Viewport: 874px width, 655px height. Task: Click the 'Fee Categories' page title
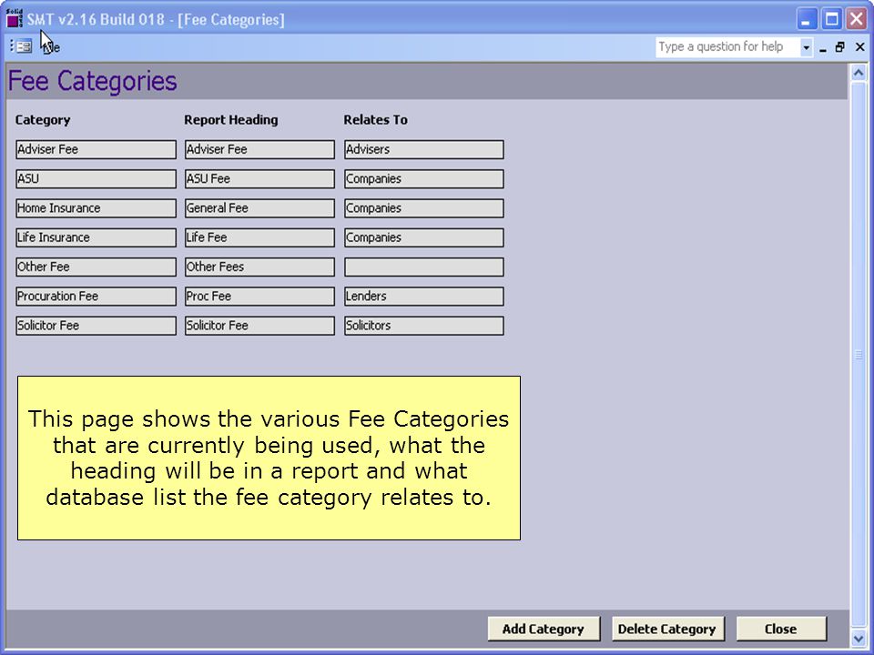point(93,81)
